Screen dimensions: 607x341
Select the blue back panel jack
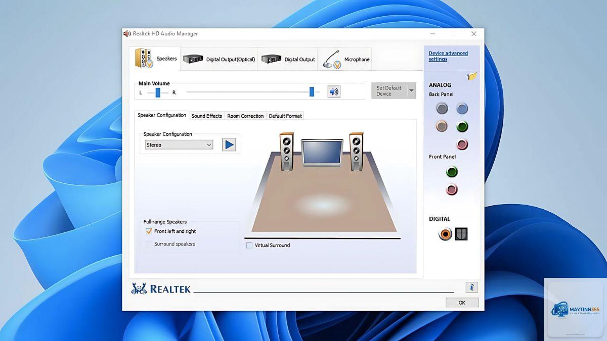[462, 108]
